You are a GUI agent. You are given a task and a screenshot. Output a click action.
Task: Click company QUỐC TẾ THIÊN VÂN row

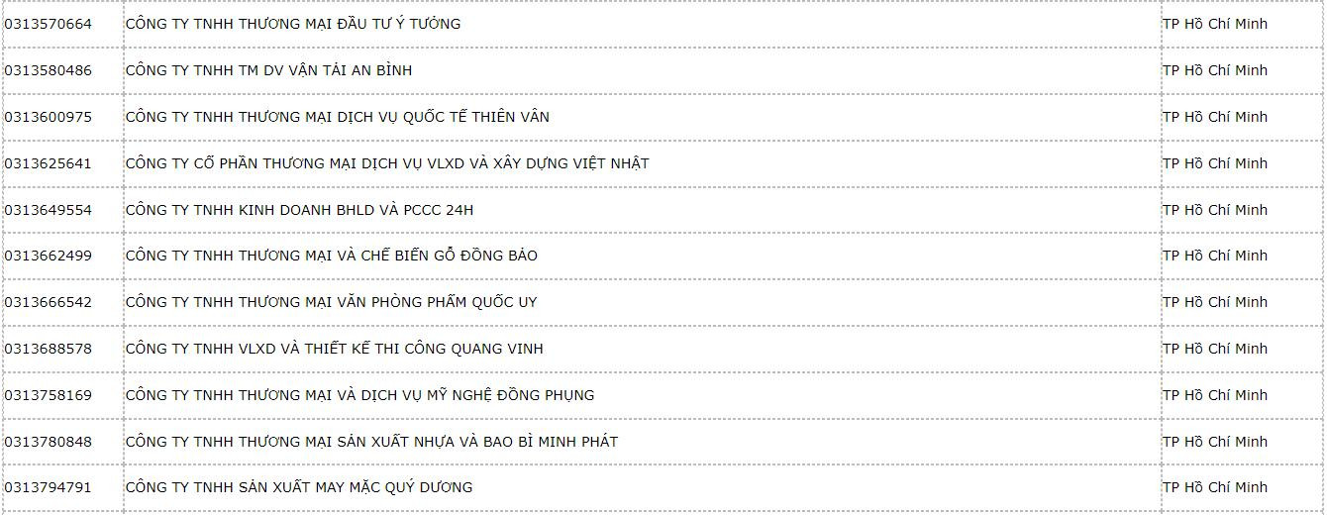click(x=337, y=117)
